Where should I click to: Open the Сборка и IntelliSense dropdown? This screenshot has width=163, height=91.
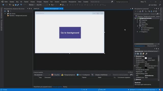[x=103, y=75]
